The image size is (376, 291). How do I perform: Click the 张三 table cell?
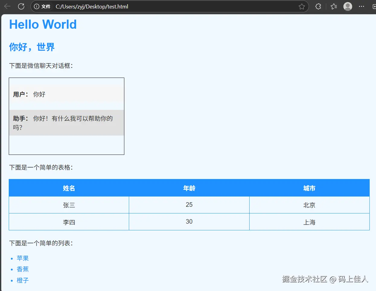coord(69,205)
